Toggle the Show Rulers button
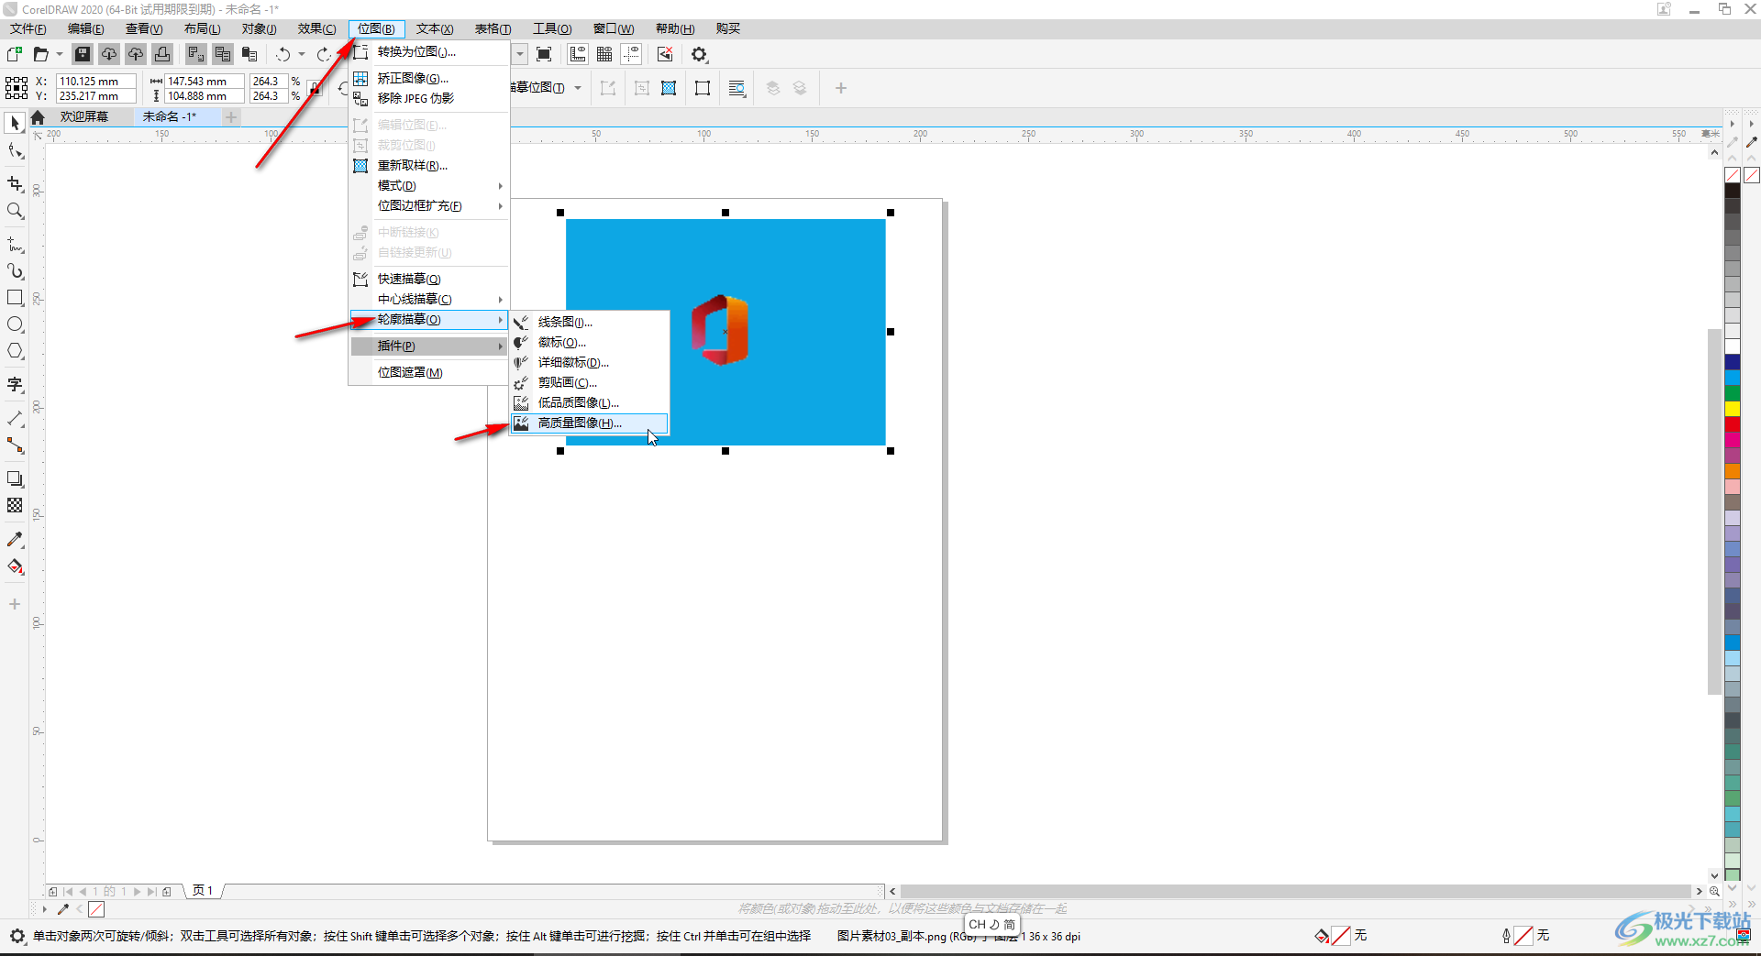This screenshot has height=956, width=1761. tap(578, 54)
